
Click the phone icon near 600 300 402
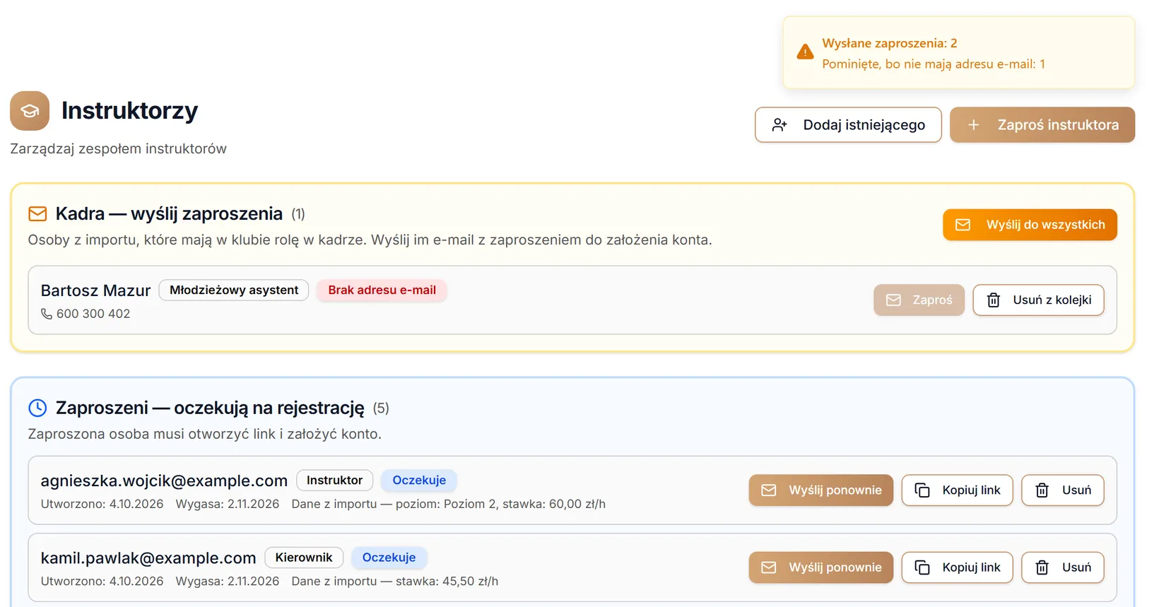pos(47,314)
